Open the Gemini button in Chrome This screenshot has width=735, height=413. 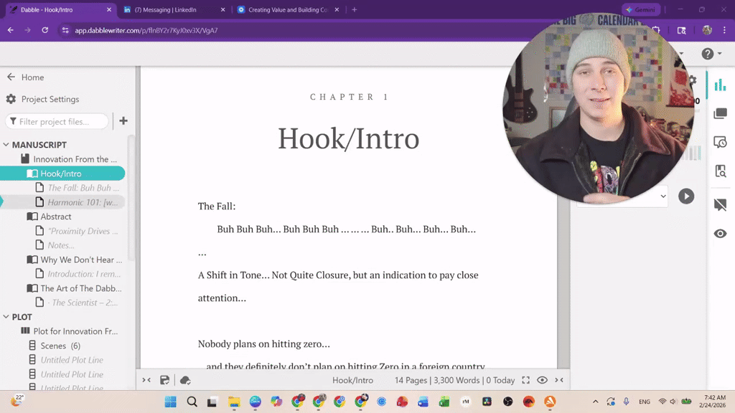pyautogui.click(x=641, y=9)
